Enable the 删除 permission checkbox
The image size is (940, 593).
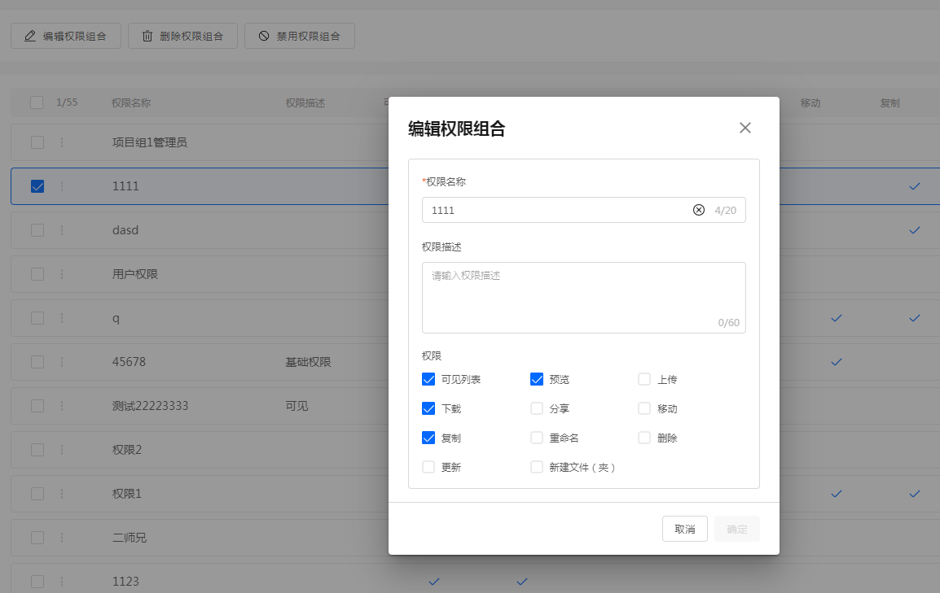644,438
